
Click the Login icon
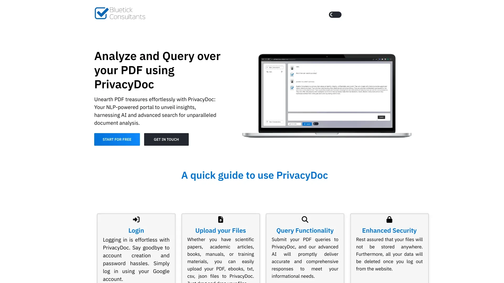pyautogui.click(x=136, y=219)
